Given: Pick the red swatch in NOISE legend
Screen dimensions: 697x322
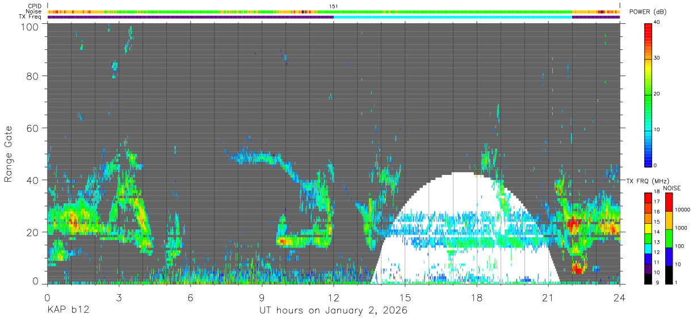Looking at the screenshot, I should click(669, 202).
